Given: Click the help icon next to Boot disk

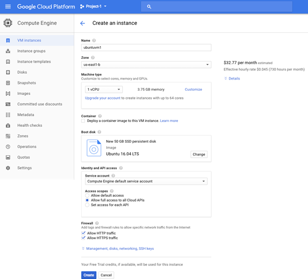Looking at the screenshot, I should coord(99,132).
